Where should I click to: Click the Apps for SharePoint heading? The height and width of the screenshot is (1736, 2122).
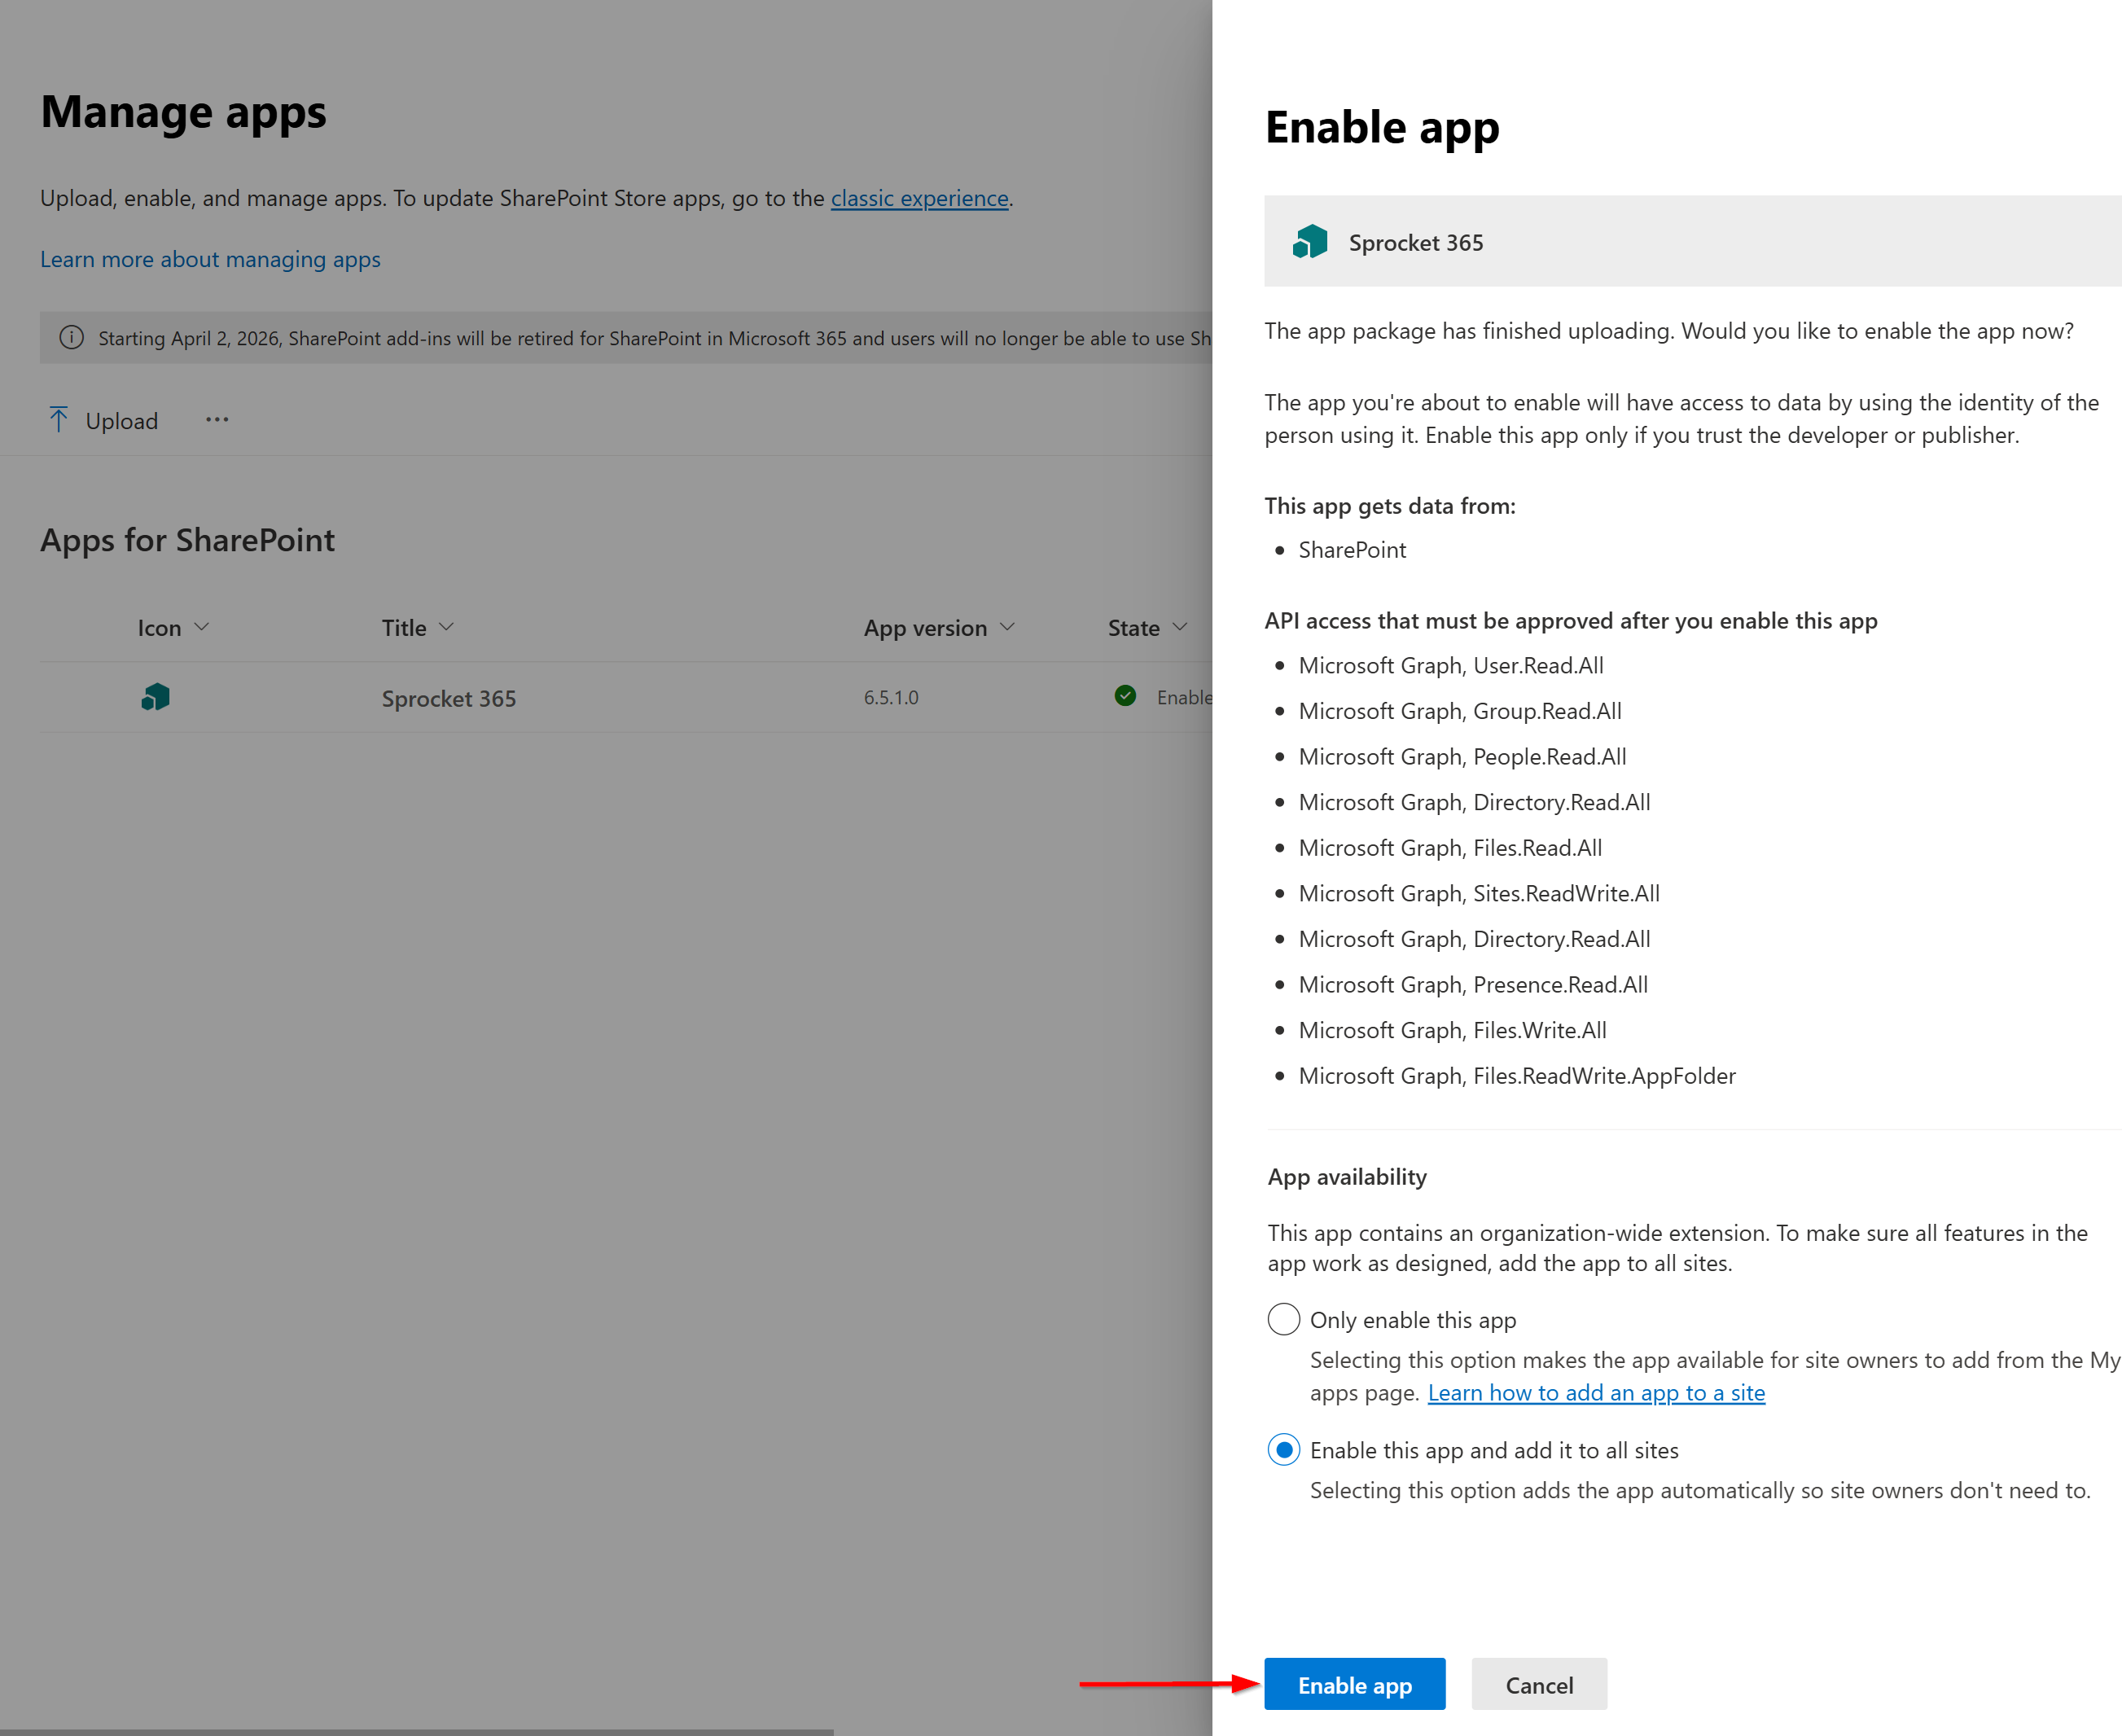(187, 540)
